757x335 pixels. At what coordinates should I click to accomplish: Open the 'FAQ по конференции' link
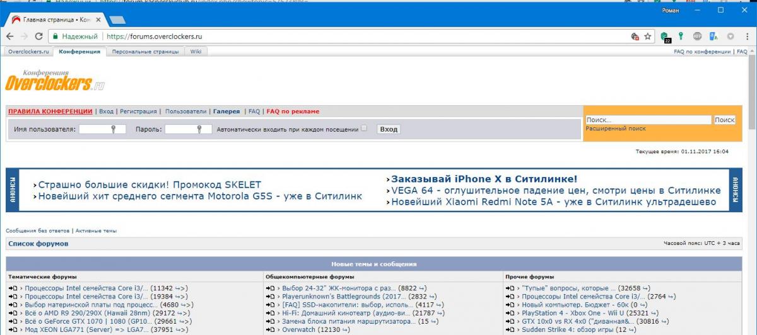coord(702,52)
